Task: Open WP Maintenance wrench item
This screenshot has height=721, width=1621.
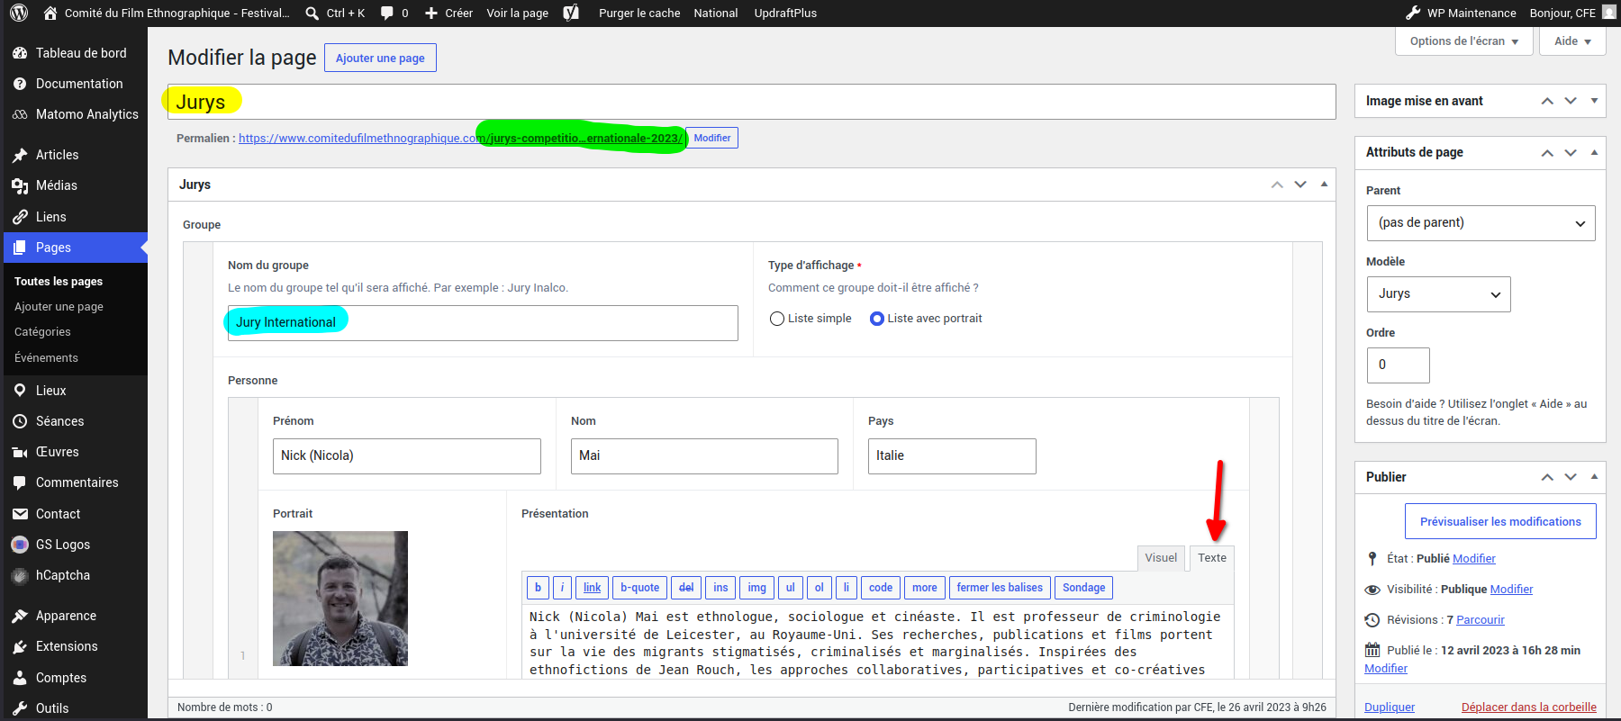Action: coord(1461,13)
